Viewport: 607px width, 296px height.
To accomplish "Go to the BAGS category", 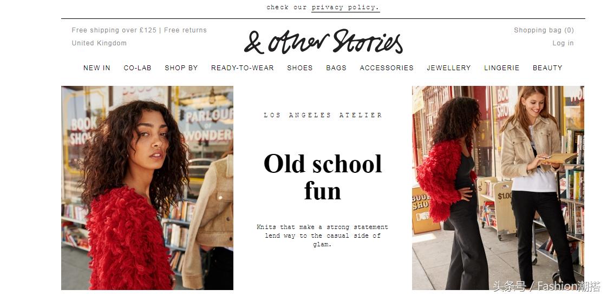I will 336,68.
